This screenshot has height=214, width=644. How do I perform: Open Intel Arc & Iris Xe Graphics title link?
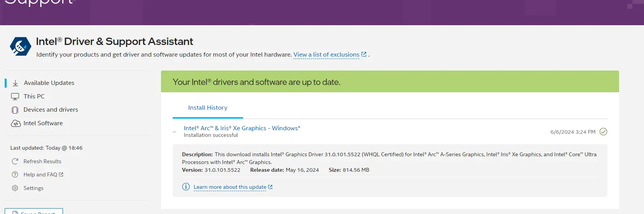[x=242, y=128]
